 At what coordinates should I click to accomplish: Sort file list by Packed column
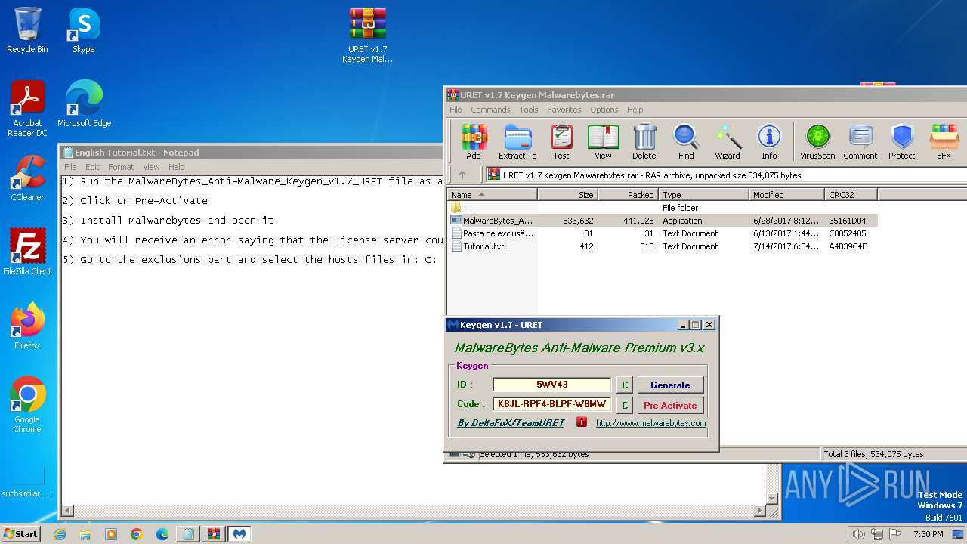pos(628,194)
